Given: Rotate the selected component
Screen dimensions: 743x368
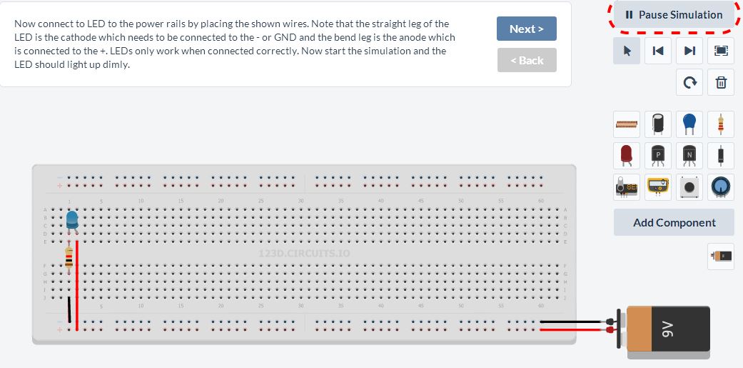Looking at the screenshot, I should point(689,82).
